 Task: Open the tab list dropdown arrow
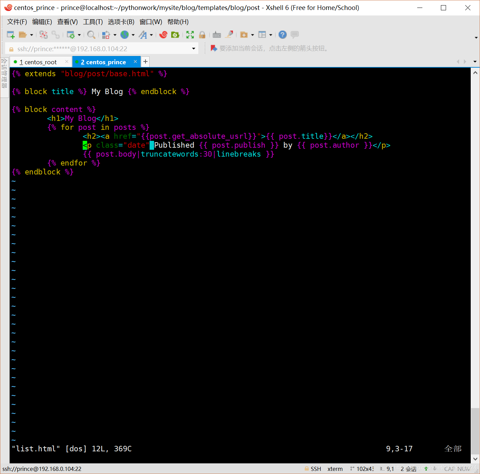pyautogui.click(x=475, y=62)
